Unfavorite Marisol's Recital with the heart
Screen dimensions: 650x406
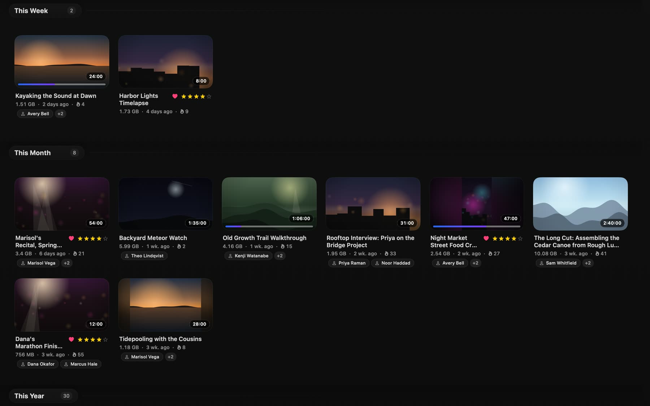71,238
